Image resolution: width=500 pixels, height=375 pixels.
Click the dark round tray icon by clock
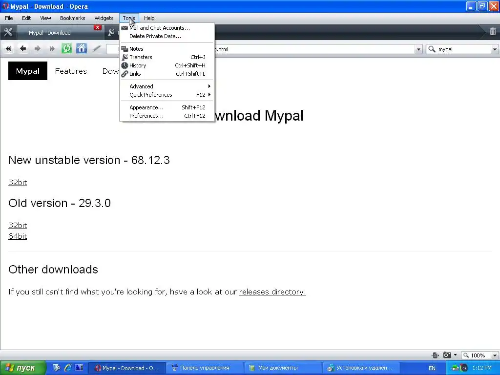[464, 368]
